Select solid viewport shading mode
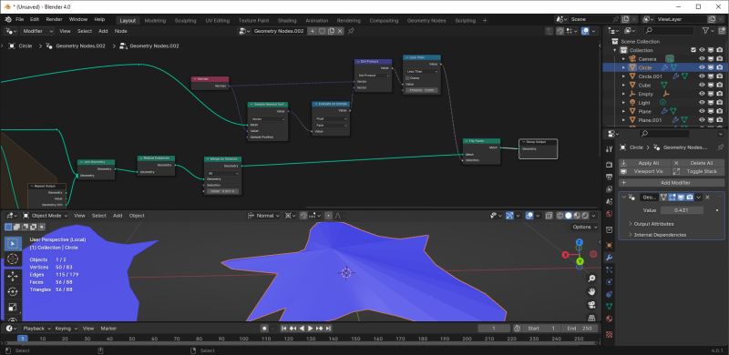The image size is (729, 355). (568, 216)
